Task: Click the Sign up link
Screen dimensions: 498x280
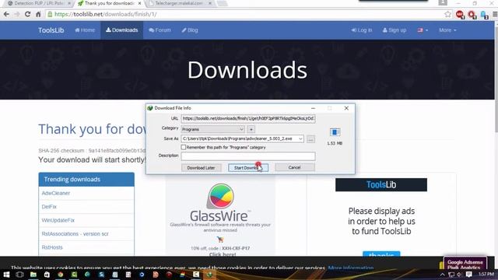Action: point(395,30)
